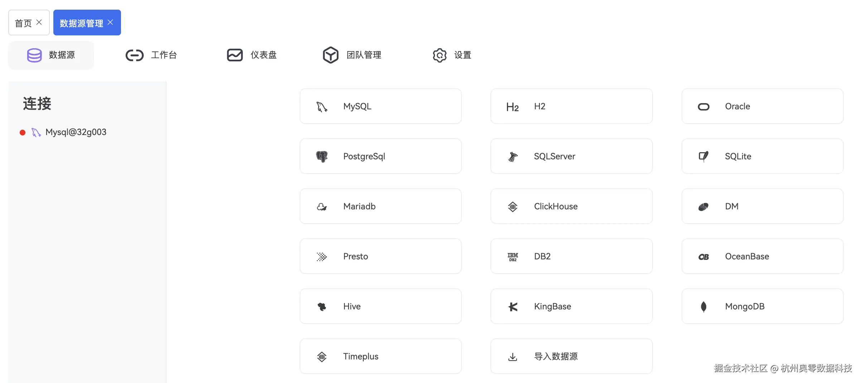Click the IBM DB2 logo icon
The image size is (862, 383).
pyautogui.click(x=513, y=257)
